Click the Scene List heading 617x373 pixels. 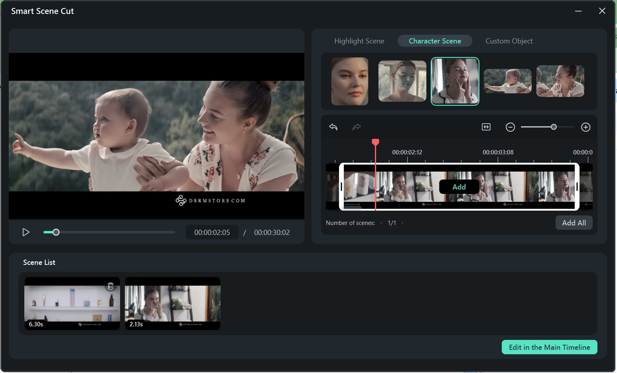[39, 262]
